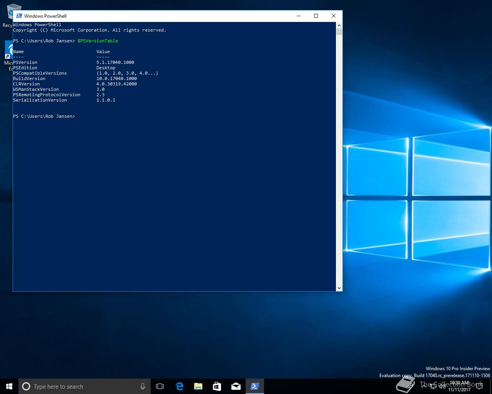Close the Windows PowerShell window

pos(333,16)
